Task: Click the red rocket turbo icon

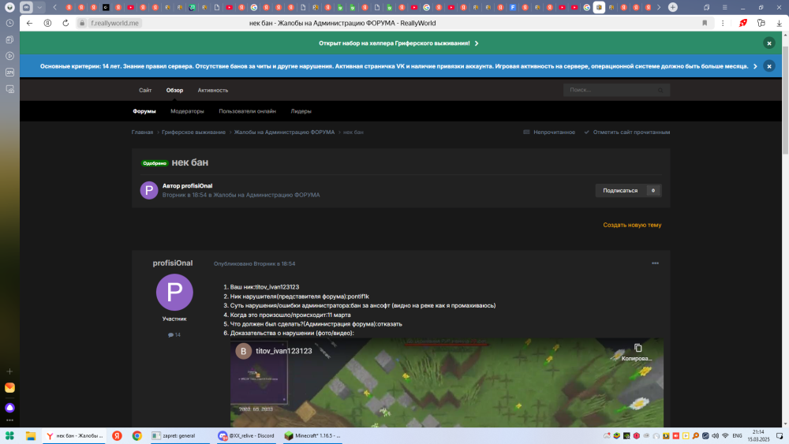Action: point(742,23)
